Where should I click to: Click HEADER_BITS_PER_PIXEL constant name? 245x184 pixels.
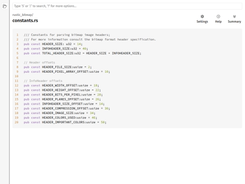click(x=61, y=94)
